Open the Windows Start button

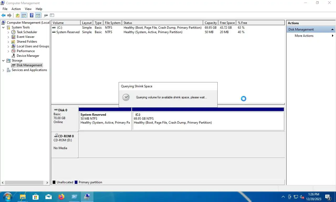tap(8, 197)
